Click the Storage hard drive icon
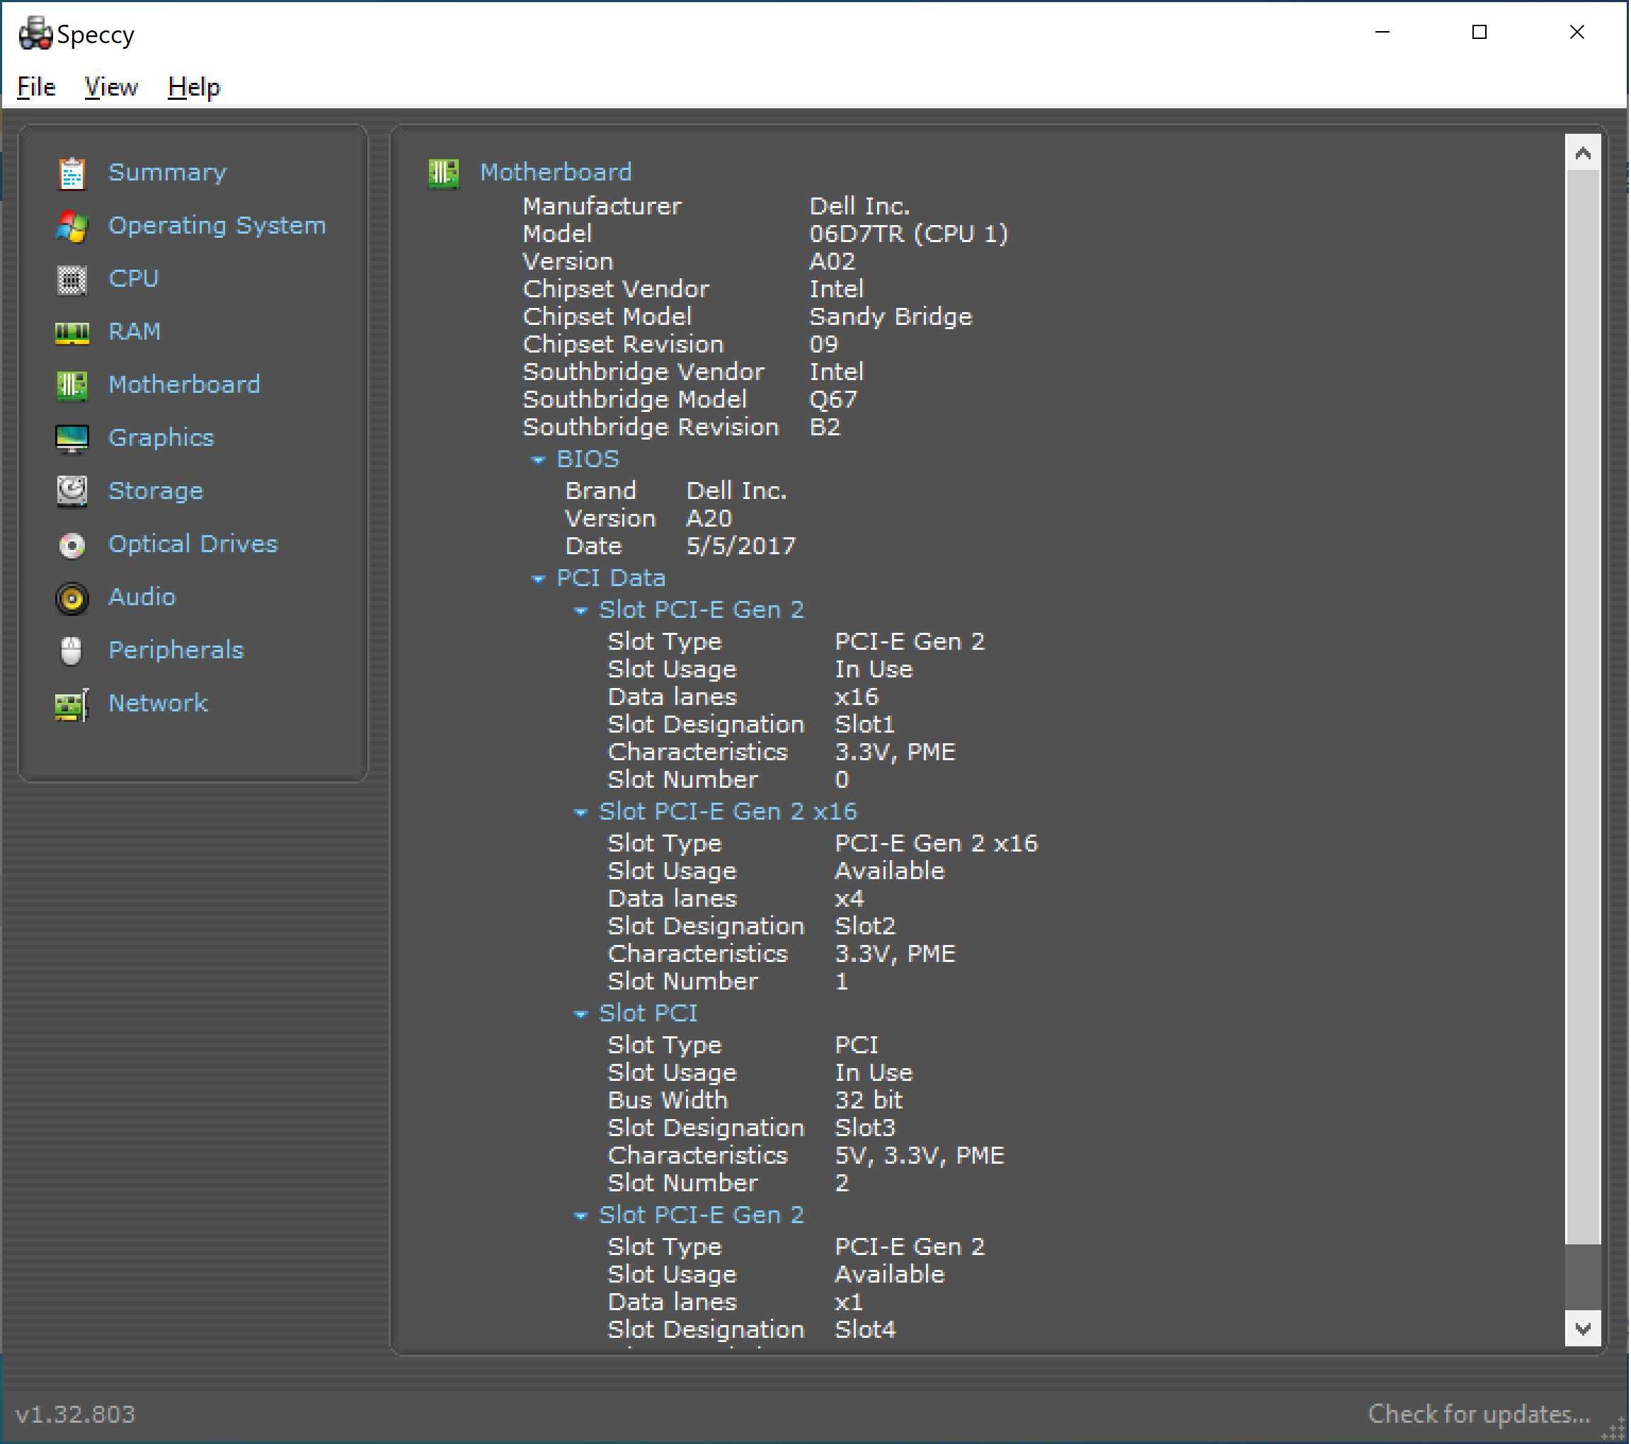Viewport: 1631px width, 1444px height. point(71,491)
